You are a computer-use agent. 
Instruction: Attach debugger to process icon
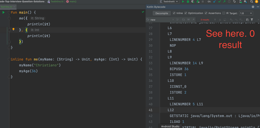point(198,1)
